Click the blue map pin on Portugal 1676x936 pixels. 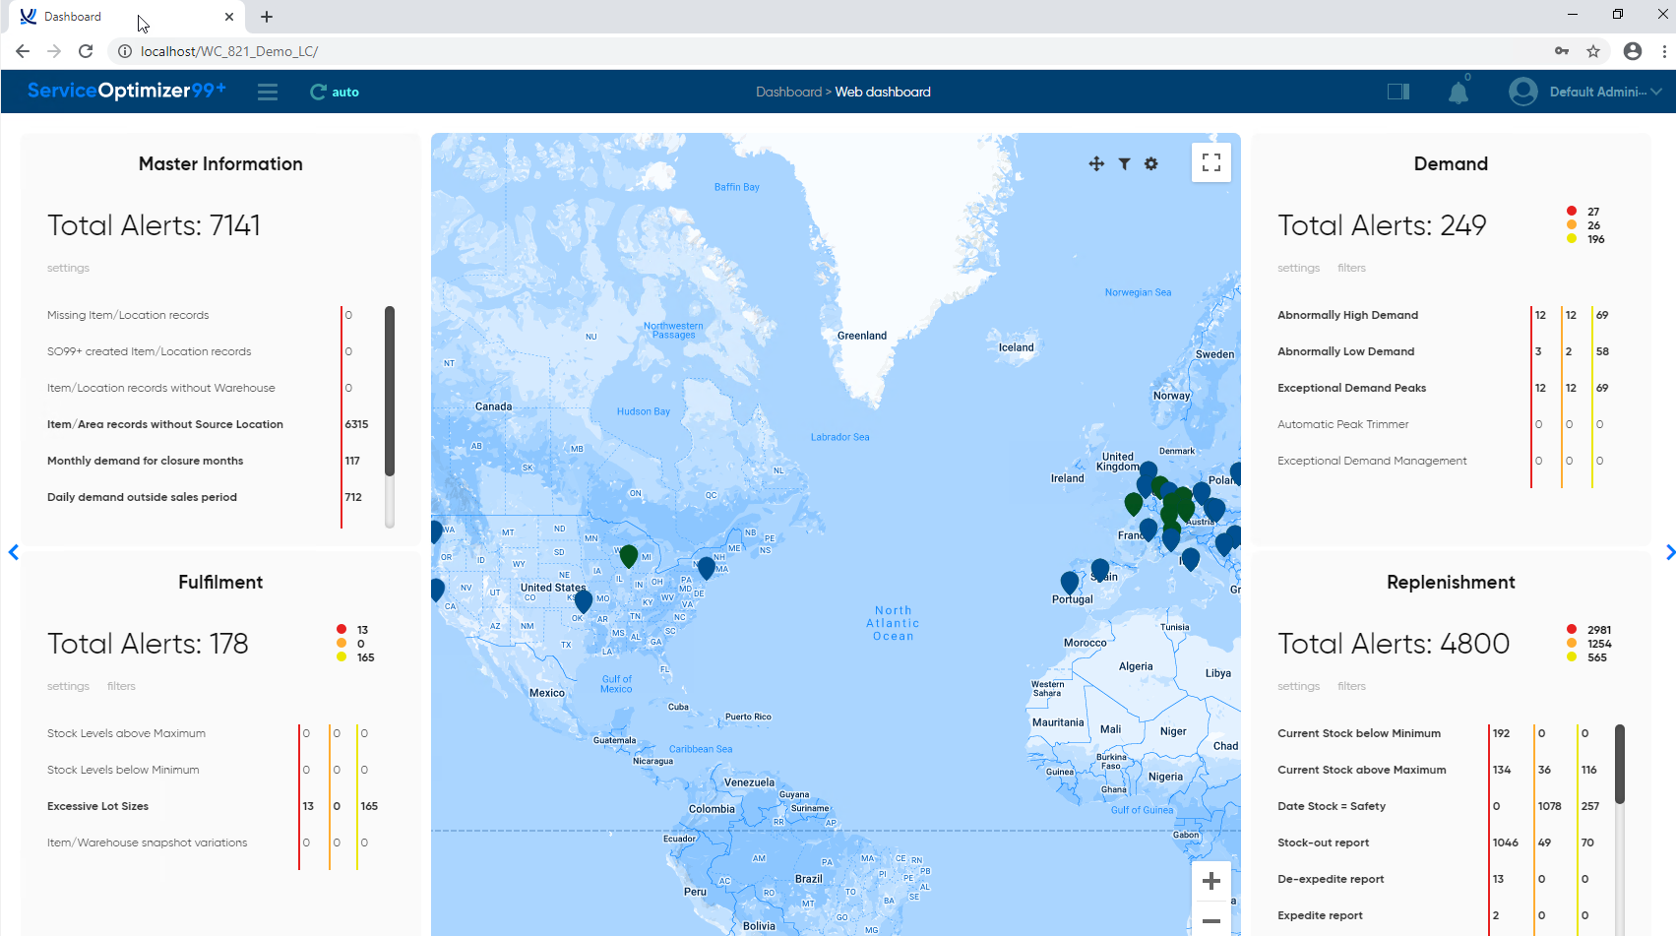click(1070, 582)
